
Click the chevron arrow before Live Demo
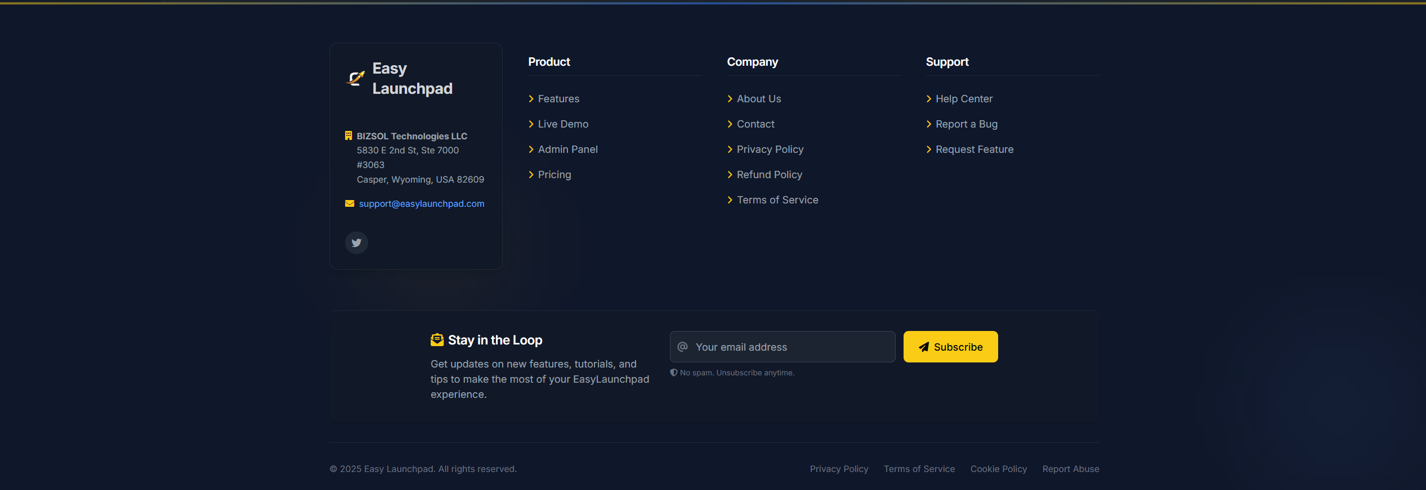coord(531,124)
